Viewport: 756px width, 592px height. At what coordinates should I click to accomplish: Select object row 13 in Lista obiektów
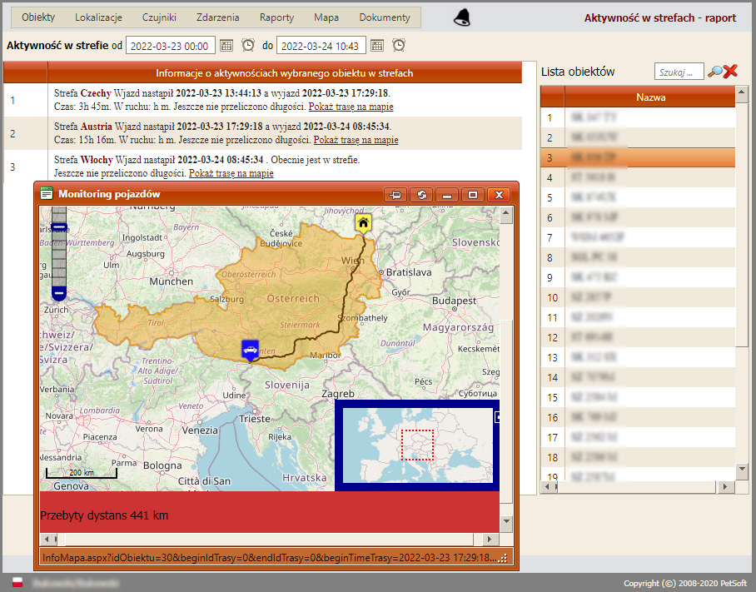638,358
